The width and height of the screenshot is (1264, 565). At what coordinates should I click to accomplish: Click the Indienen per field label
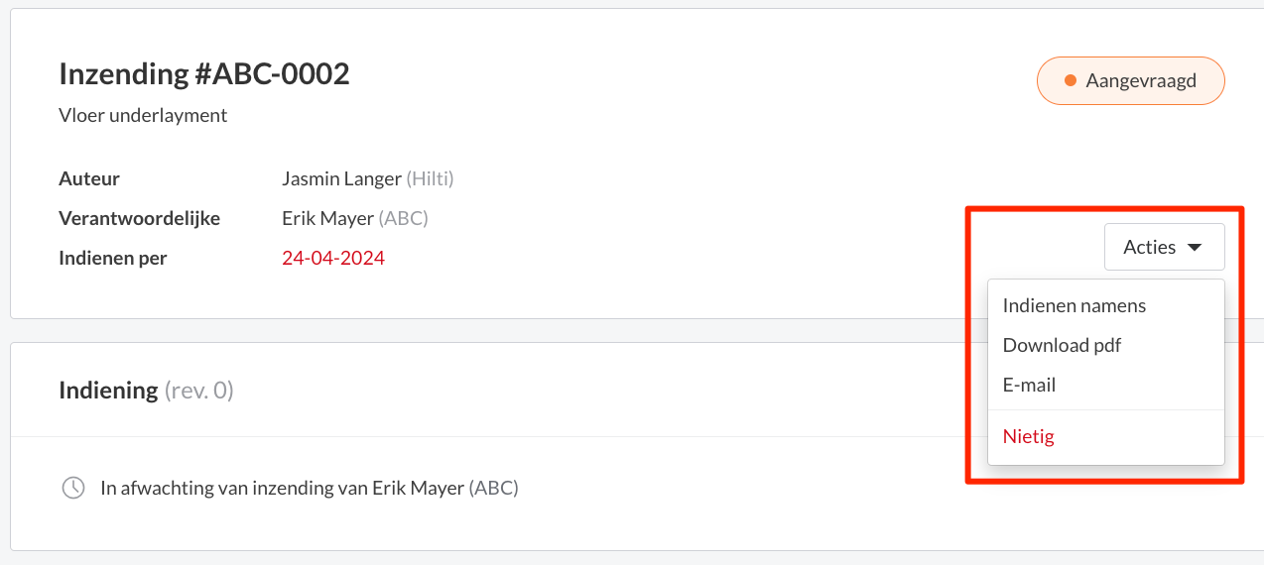pos(113,259)
